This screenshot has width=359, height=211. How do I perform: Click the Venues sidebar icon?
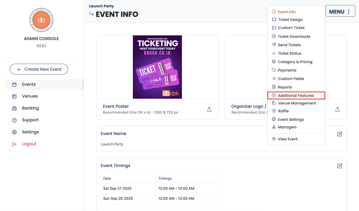coord(14,96)
